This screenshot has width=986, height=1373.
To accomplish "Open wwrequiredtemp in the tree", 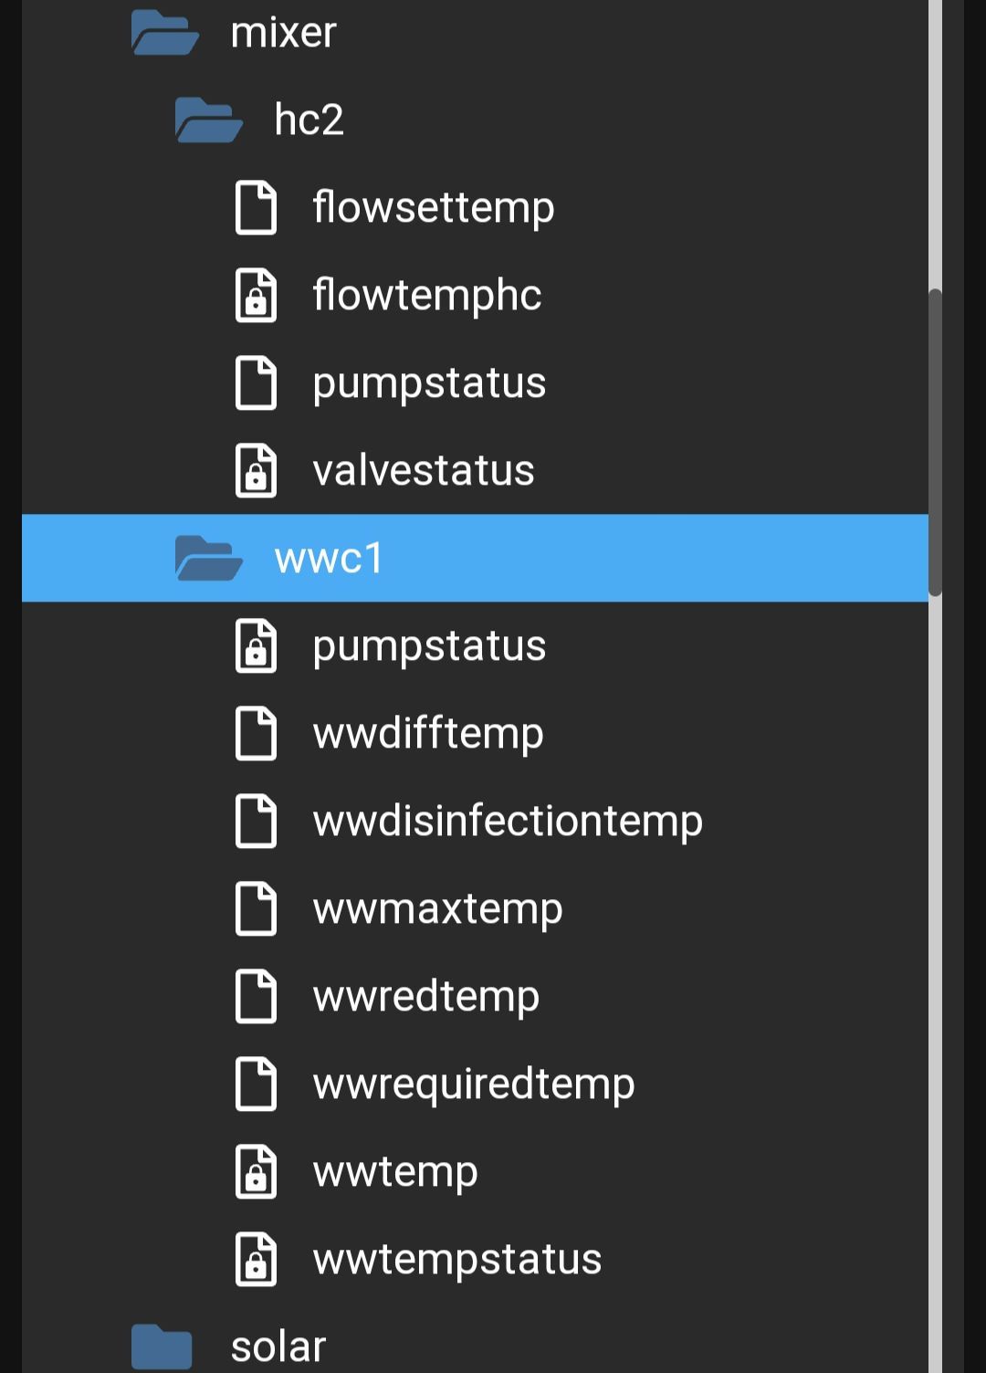I will coord(473,1084).
